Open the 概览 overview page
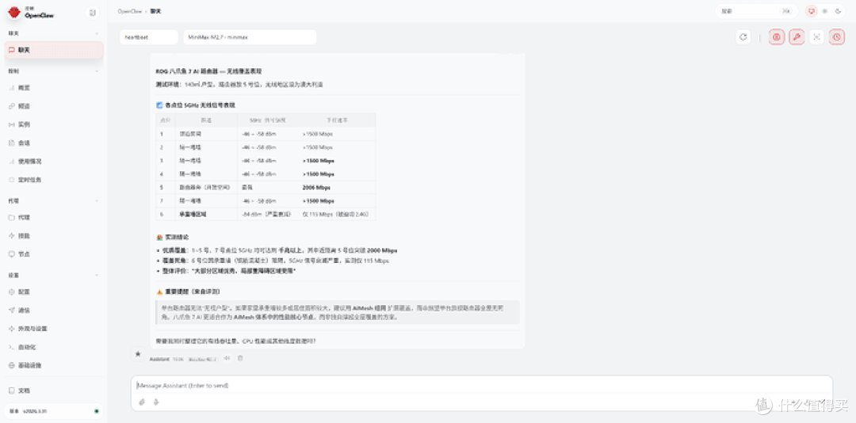This screenshot has height=423, width=856. point(54,87)
